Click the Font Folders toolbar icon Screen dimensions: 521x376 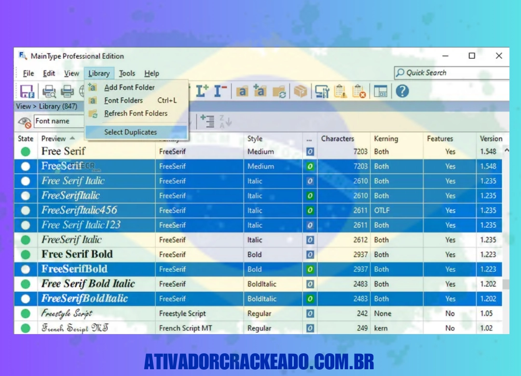click(242, 91)
